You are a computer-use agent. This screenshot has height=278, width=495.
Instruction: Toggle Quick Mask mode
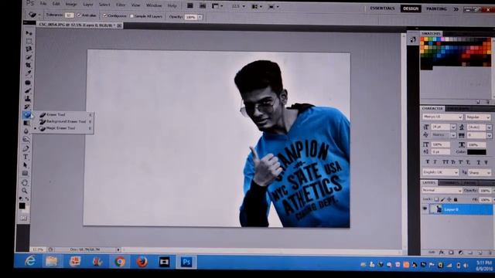coord(23,218)
